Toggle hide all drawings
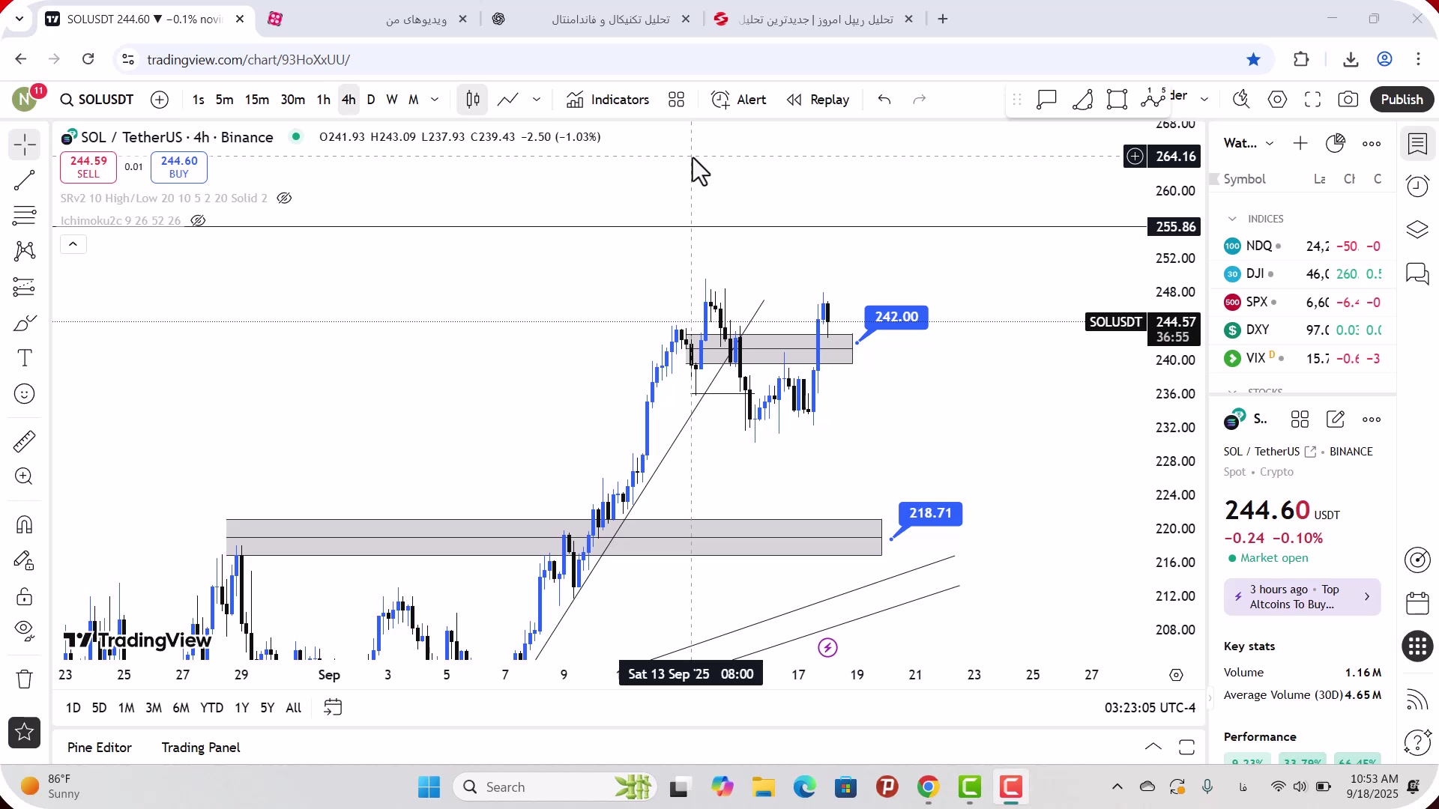The image size is (1439, 809). [25, 631]
